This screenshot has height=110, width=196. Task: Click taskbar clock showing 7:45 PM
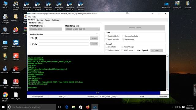(190, 107)
